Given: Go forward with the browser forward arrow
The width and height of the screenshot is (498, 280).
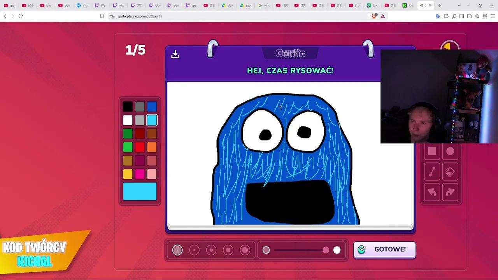Looking at the screenshot, I should [x=12, y=16].
